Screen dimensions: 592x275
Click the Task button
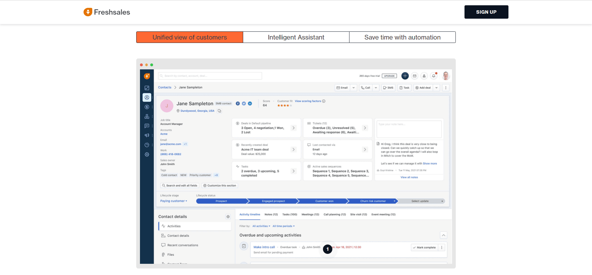pyautogui.click(x=405, y=88)
